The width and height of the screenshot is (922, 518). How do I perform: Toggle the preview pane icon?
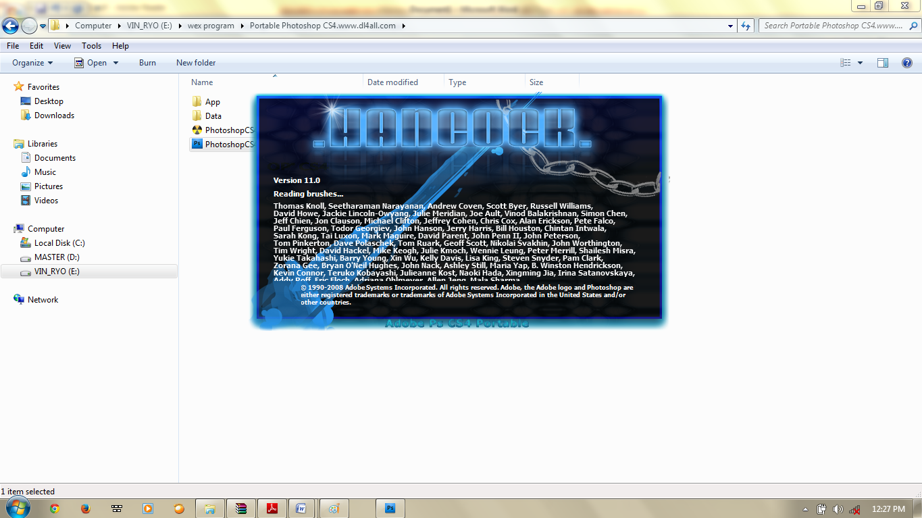pyautogui.click(x=883, y=63)
